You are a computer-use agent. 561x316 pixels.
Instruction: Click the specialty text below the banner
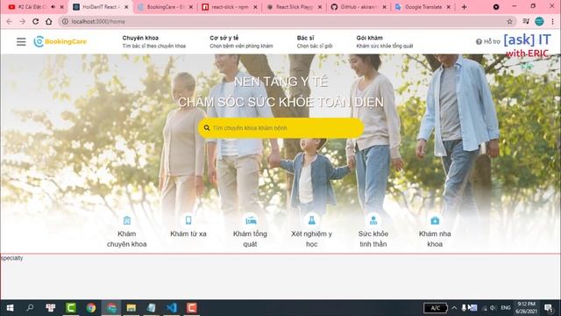pyautogui.click(x=11, y=258)
